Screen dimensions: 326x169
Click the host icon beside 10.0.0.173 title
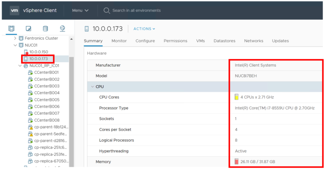[87, 29]
